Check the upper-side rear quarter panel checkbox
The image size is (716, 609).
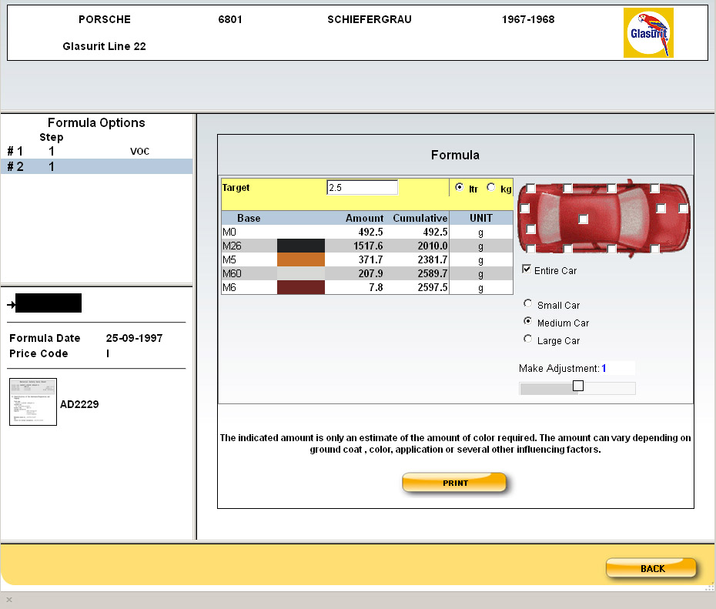pyautogui.click(x=530, y=188)
